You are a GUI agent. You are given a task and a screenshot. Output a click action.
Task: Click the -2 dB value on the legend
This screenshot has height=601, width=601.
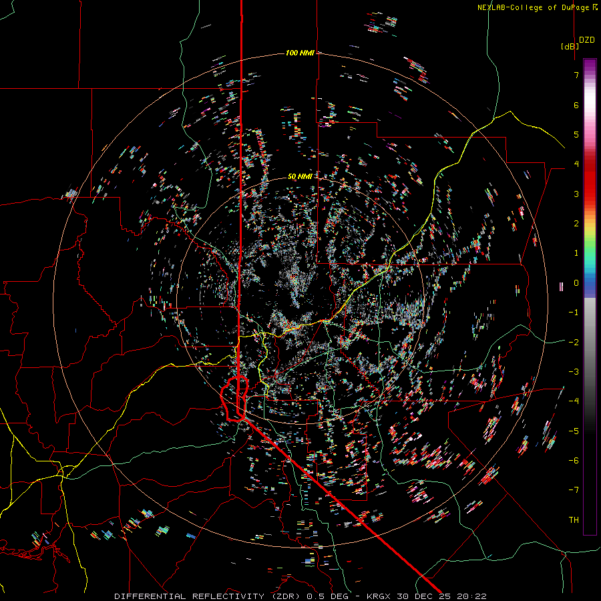coord(574,342)
